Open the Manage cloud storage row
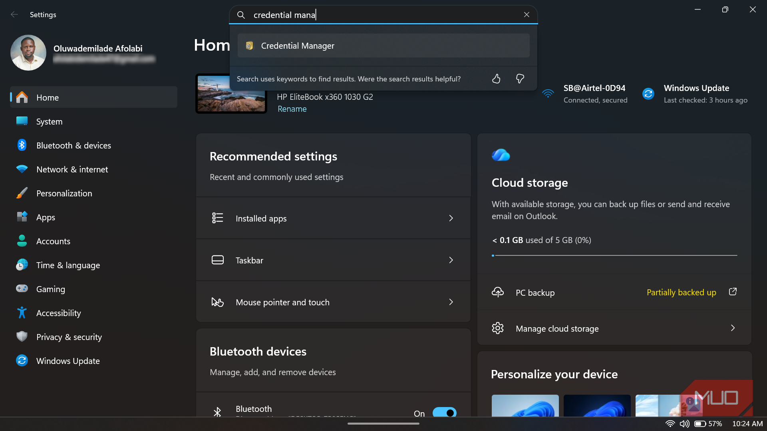Image resolution: width=767 pixels, height=431 pixels. click(614, 328)
